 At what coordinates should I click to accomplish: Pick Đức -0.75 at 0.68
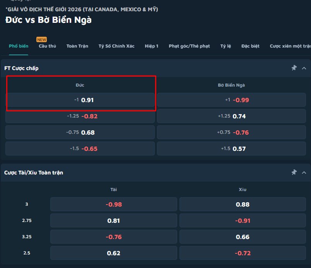(x=80, y=132)
